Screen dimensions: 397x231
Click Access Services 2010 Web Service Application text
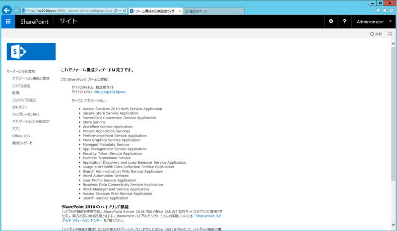[122, 109]
